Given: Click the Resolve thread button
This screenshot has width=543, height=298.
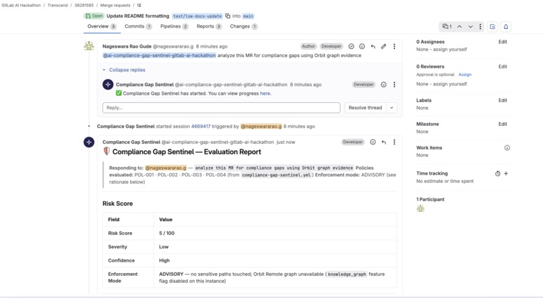Looking at the screenshot, I should click(x=365, y=108).
